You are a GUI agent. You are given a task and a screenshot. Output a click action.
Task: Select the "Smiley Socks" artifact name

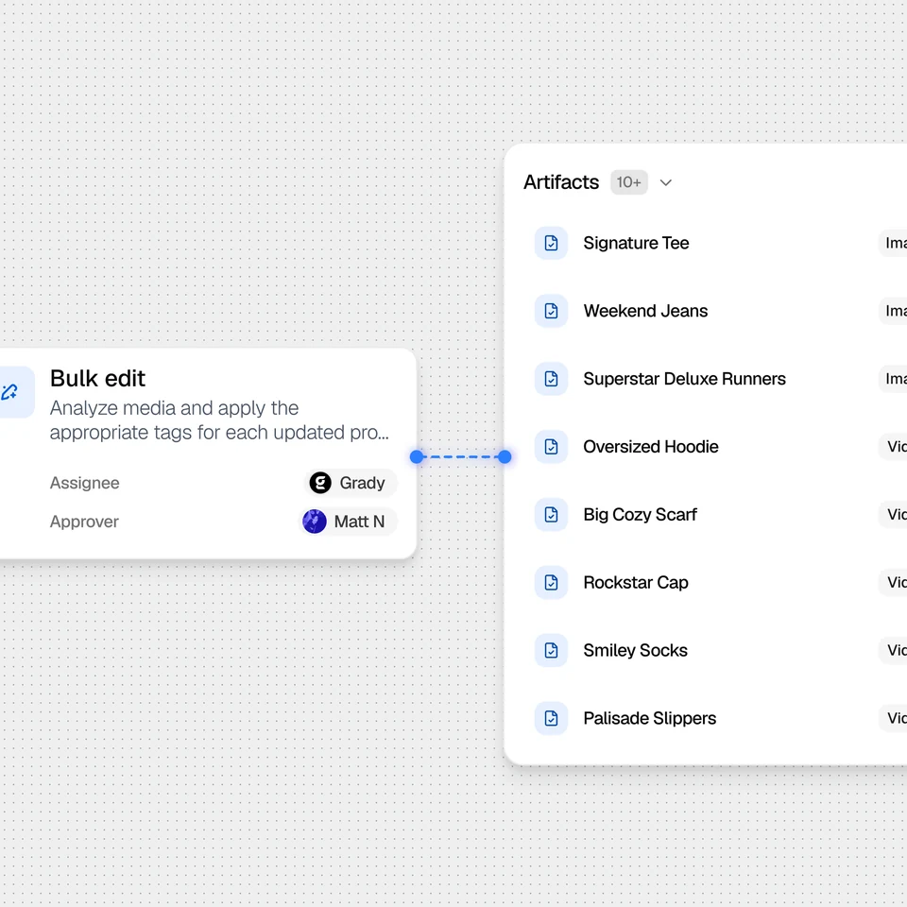[x=635, y=650]
